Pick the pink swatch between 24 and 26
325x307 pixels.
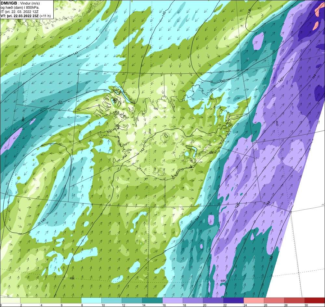point(254,301)
